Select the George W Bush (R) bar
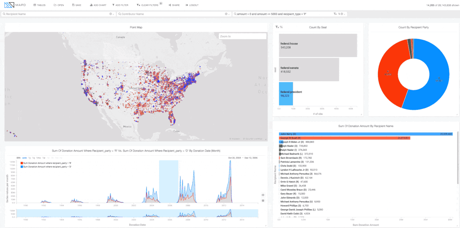 (345, 138)
